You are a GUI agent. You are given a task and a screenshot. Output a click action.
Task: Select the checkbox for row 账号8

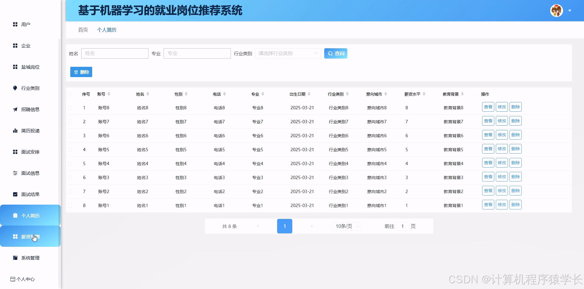(70, 107)
